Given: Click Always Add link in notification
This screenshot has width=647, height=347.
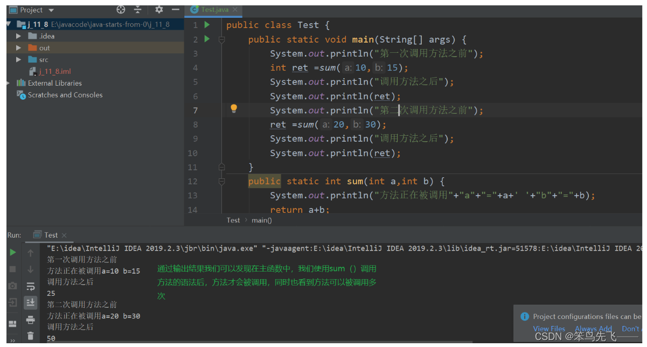Looking at the screenshot, I should pos(594,329).
